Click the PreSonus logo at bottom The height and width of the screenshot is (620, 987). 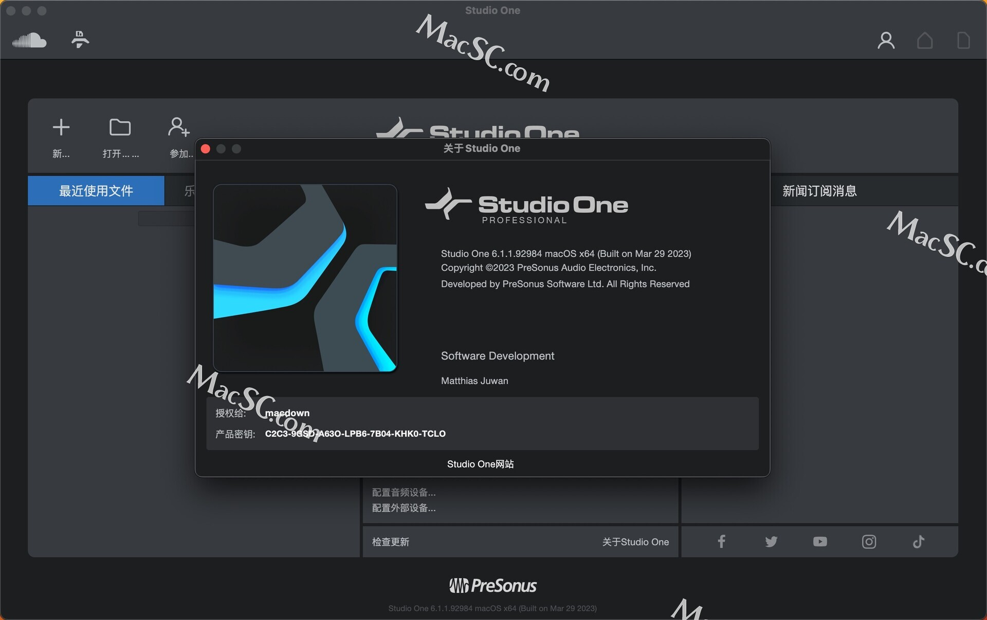[x=492, y=586]
